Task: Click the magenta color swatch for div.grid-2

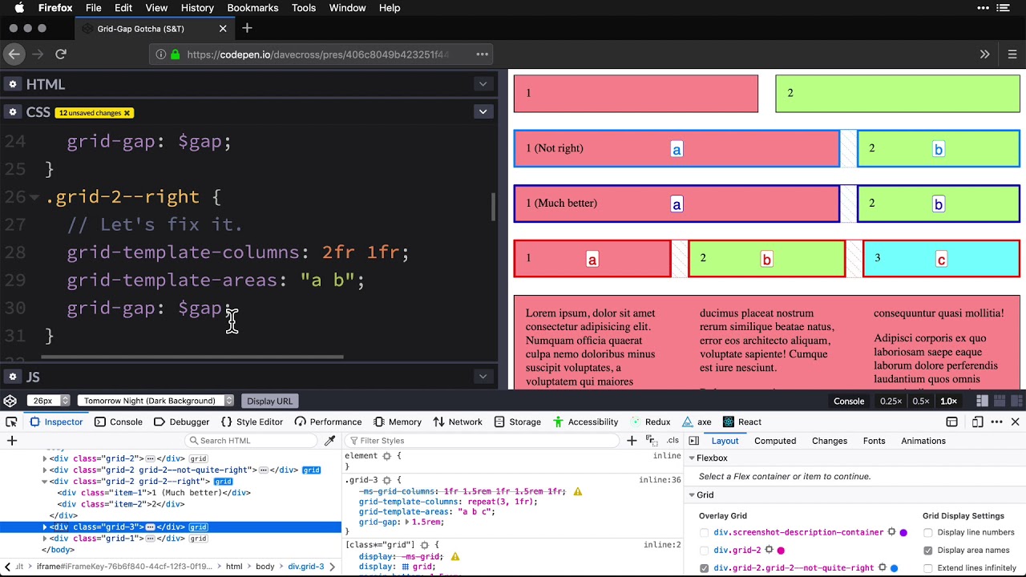Action: point(781,551)
